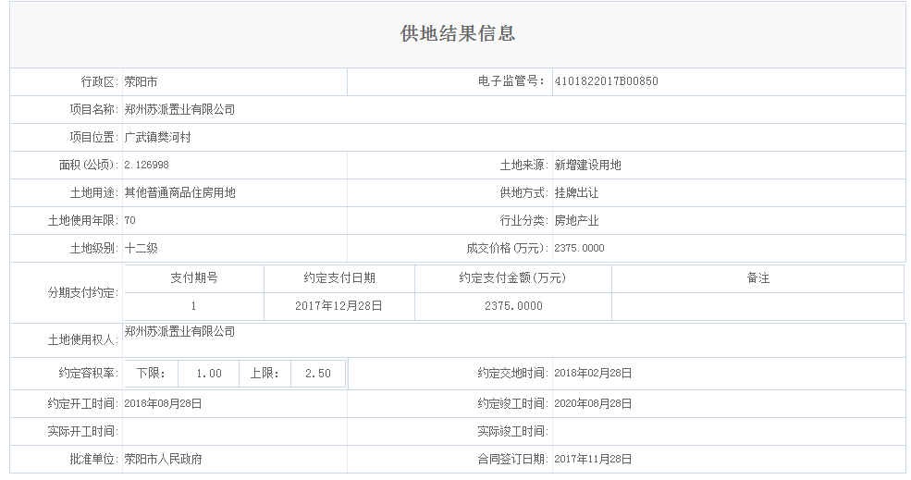Click the 土地使用年限 value 70
The height and width of the screenshot is (480, 911).
pos(129,220)
